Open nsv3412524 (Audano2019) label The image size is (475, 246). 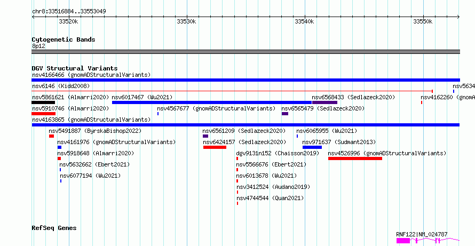[x=274, y=187]
